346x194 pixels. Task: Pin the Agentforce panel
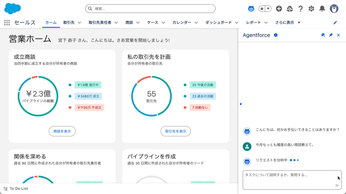point(330,35)
